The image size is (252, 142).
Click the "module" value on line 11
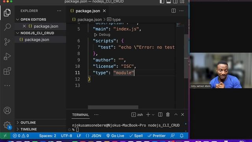tap(124, 73)
